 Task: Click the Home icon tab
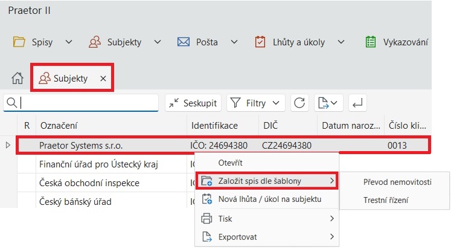pos(18,79)
